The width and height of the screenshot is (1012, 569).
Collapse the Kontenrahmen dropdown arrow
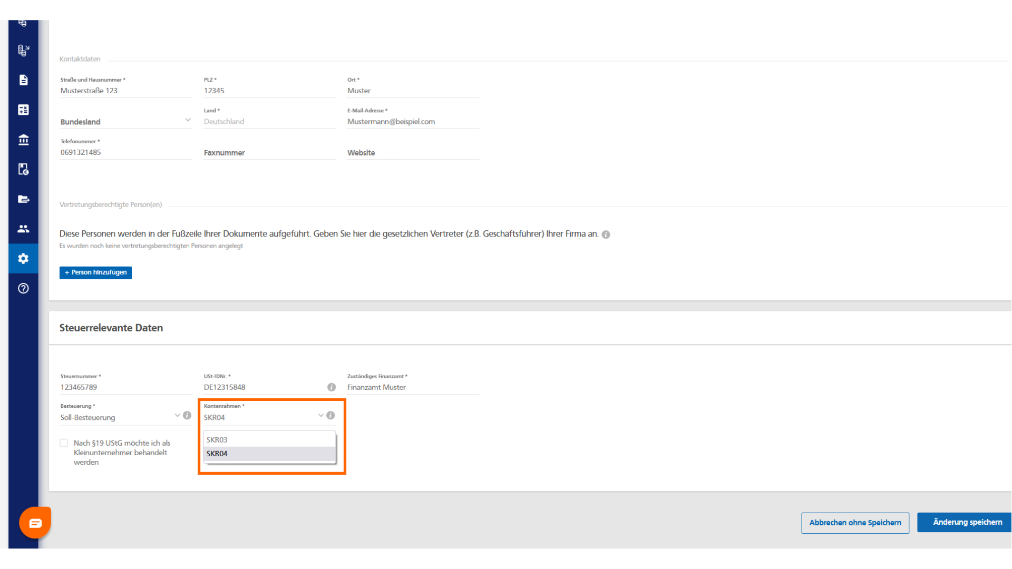click(320, 416)
